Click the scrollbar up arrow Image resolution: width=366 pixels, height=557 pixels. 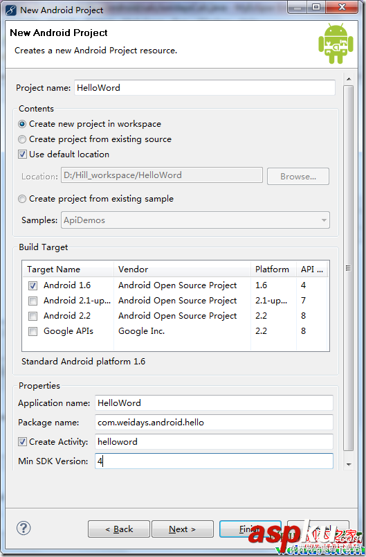[x=349, y=79]
